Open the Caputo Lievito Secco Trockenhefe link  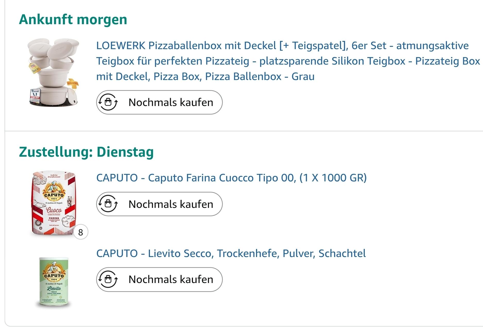tap(231, 253)
